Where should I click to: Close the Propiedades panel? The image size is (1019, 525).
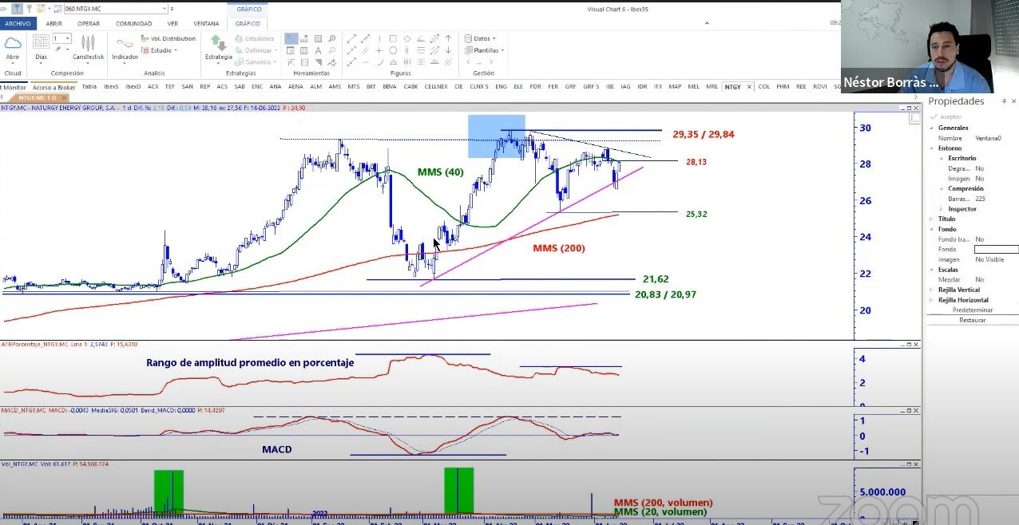click(x=1013, y=101)
